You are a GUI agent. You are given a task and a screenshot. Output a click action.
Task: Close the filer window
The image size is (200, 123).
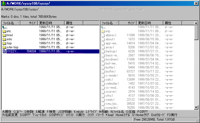tap(196, 3)
